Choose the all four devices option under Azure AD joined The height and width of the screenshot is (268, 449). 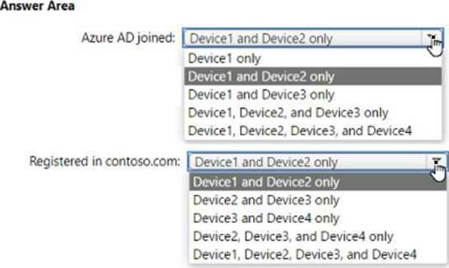pyautogui.click(x=300, y=131)
